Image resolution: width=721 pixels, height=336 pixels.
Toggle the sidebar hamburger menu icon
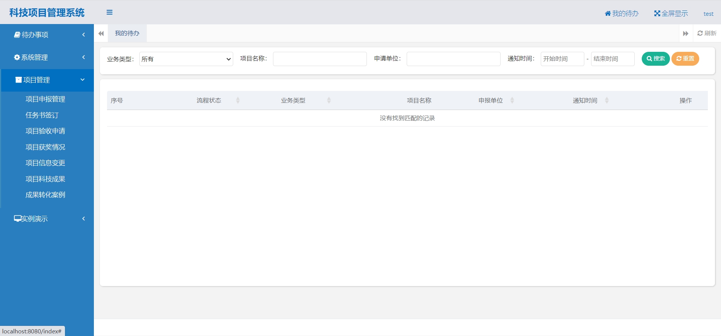110,12
